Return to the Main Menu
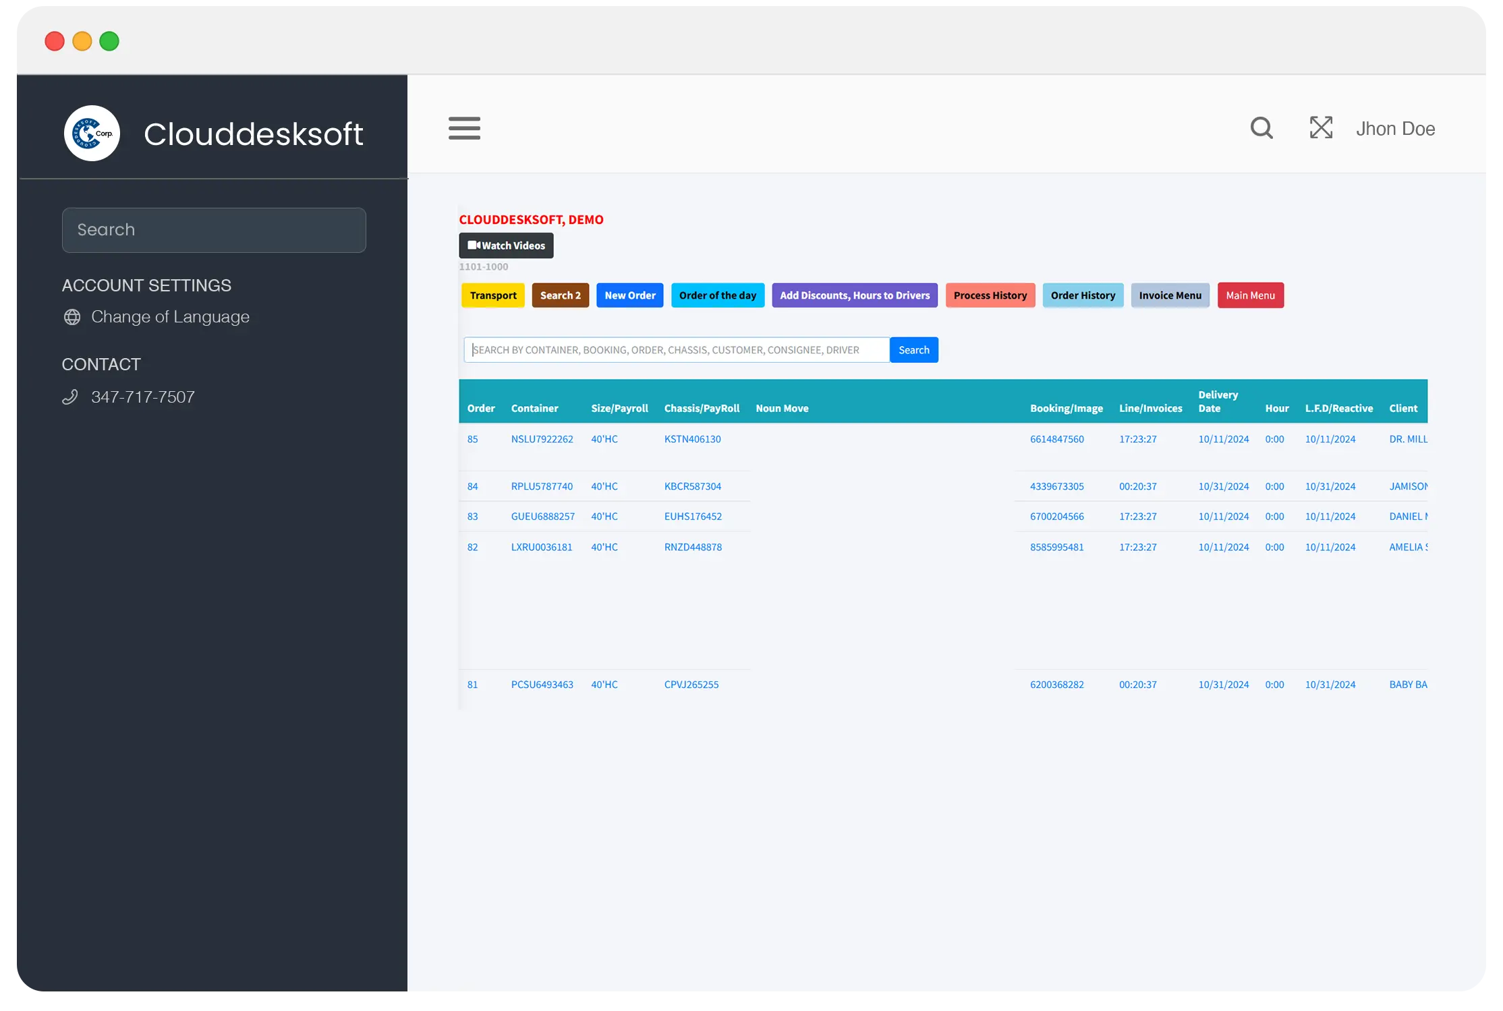 pyautogui.click(x=1249, y=295)
